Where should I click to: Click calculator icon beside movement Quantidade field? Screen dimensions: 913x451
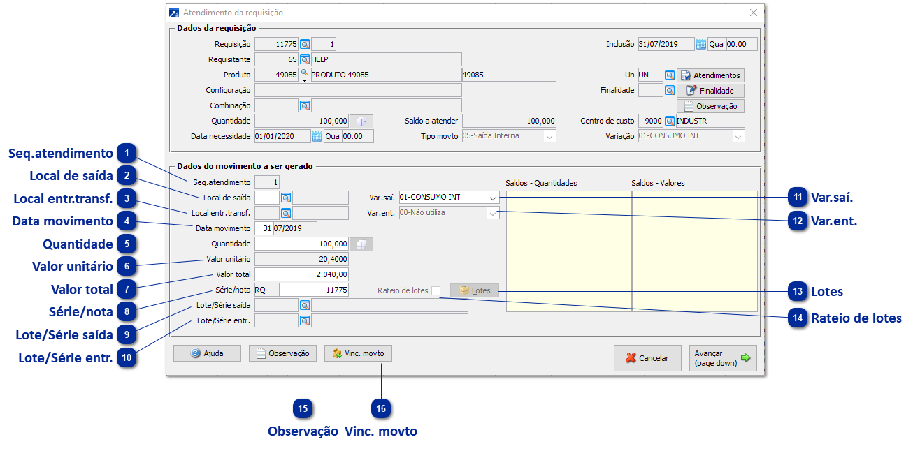tap(361, 244)
